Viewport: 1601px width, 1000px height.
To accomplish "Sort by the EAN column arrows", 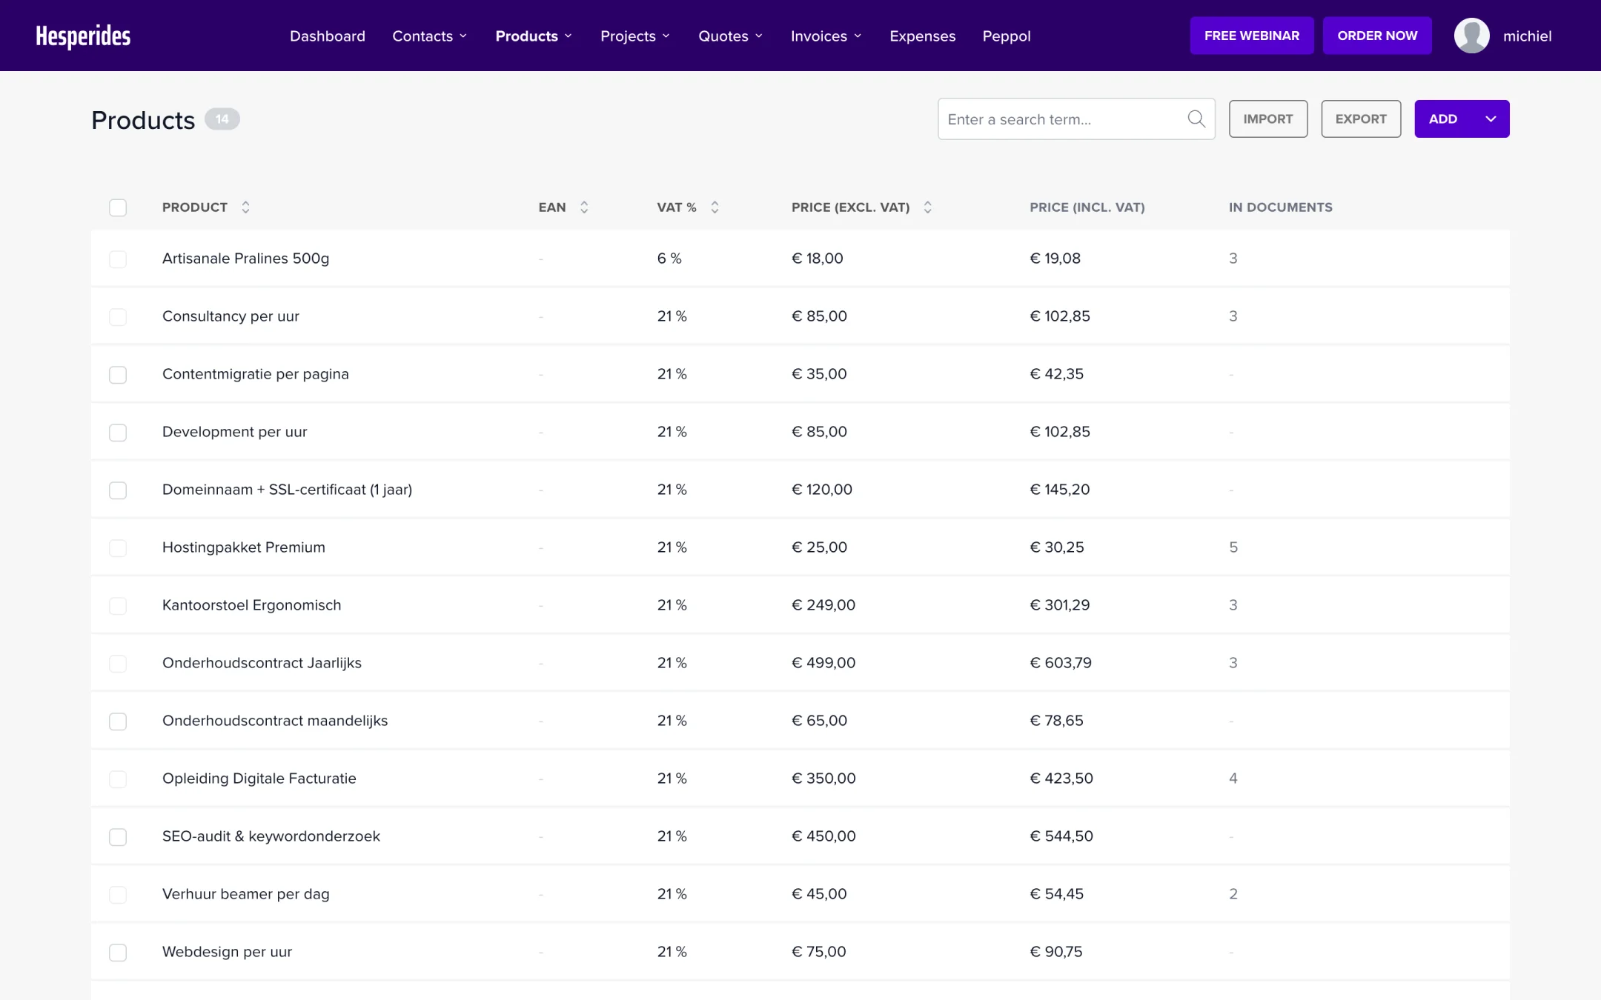I will 584,207.
